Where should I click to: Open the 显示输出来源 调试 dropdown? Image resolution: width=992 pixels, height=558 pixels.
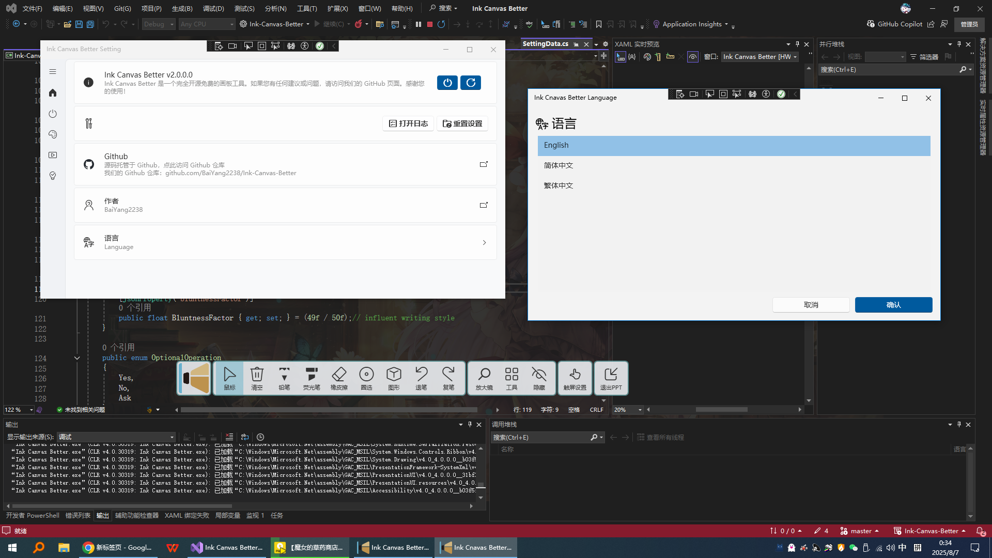[116, 437]
